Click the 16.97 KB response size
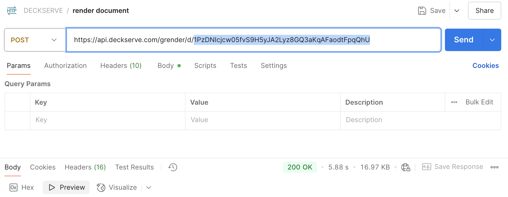The height and width of the screenshot is (197, 508). click(375, 167)
